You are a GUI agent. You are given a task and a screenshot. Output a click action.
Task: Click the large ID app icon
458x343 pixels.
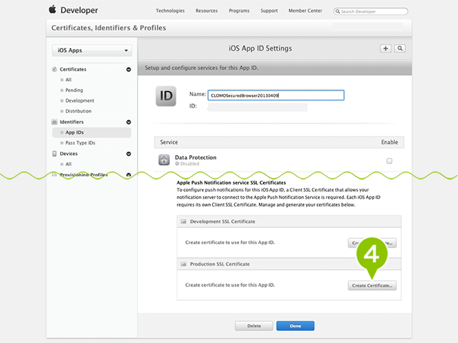point(166,96)
